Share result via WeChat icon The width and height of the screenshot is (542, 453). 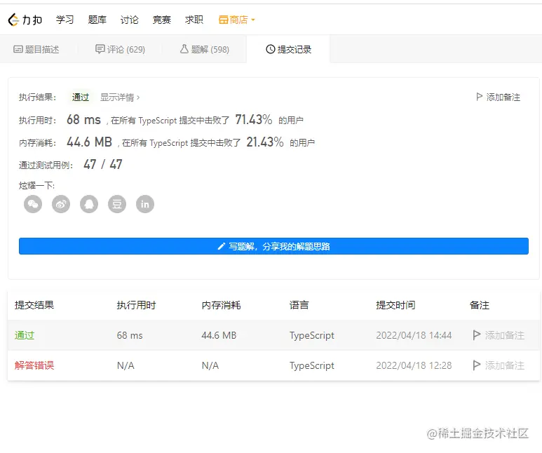33,204
